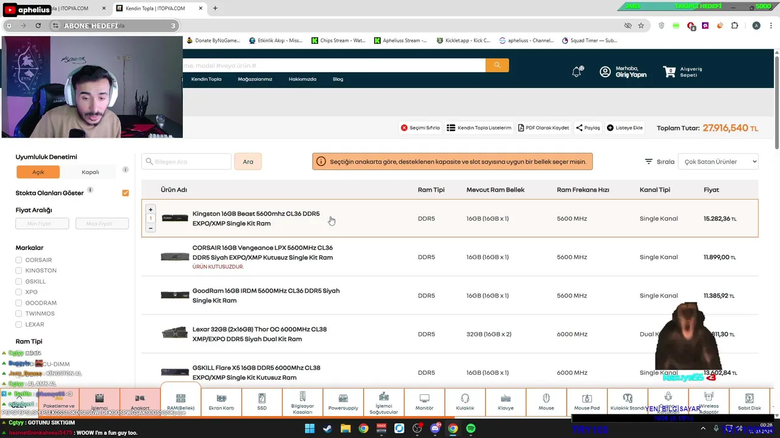Click the Seçimi Sıfırla reset icon
The height and width of the screenshot is (438, 780).
coord(404,128)
